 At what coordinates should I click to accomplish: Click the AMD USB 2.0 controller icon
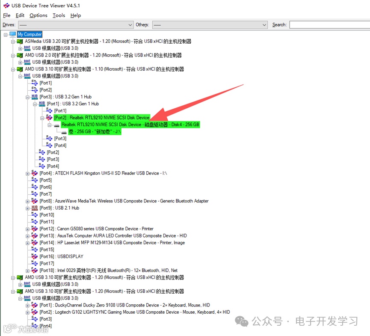tap(20, 56)
